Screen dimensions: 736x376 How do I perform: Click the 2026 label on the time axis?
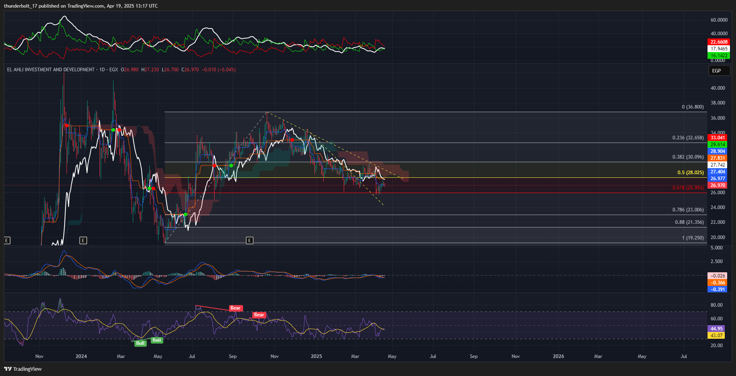coord(558,356)
